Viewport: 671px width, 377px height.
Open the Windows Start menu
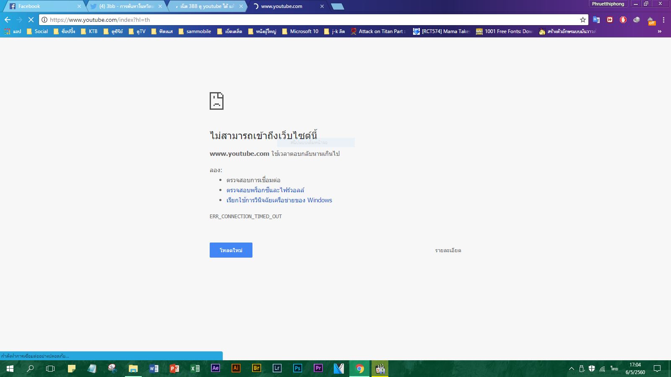point(10,369)
